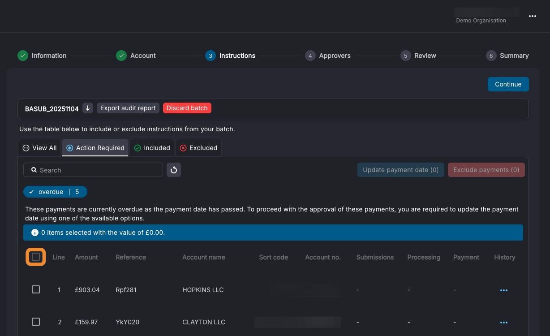The image size is (550, 336).
Task: Click the Line column header
Action: 59,257
